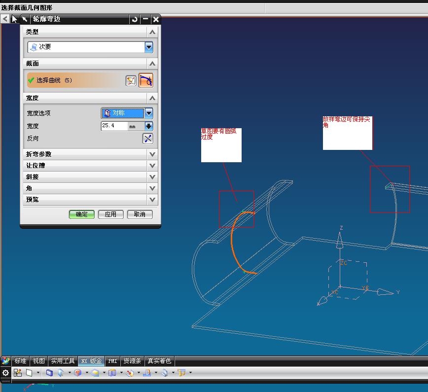The width and height of the screenshot is (428, 392).
Task: Open the 次要 type dropdown
Action: [x=149, y=47]
